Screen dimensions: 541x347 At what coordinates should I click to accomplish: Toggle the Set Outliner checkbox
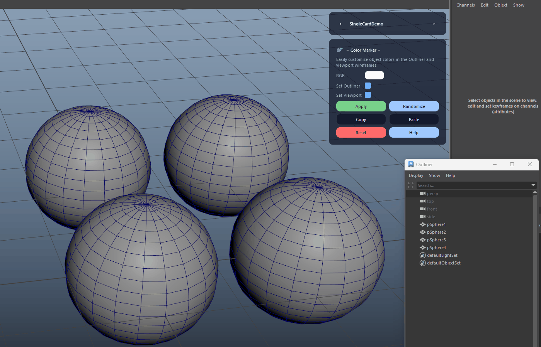pos(368,86)
